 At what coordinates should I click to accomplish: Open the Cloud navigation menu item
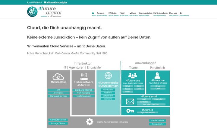pyautogui.click(x=133, y=13)
